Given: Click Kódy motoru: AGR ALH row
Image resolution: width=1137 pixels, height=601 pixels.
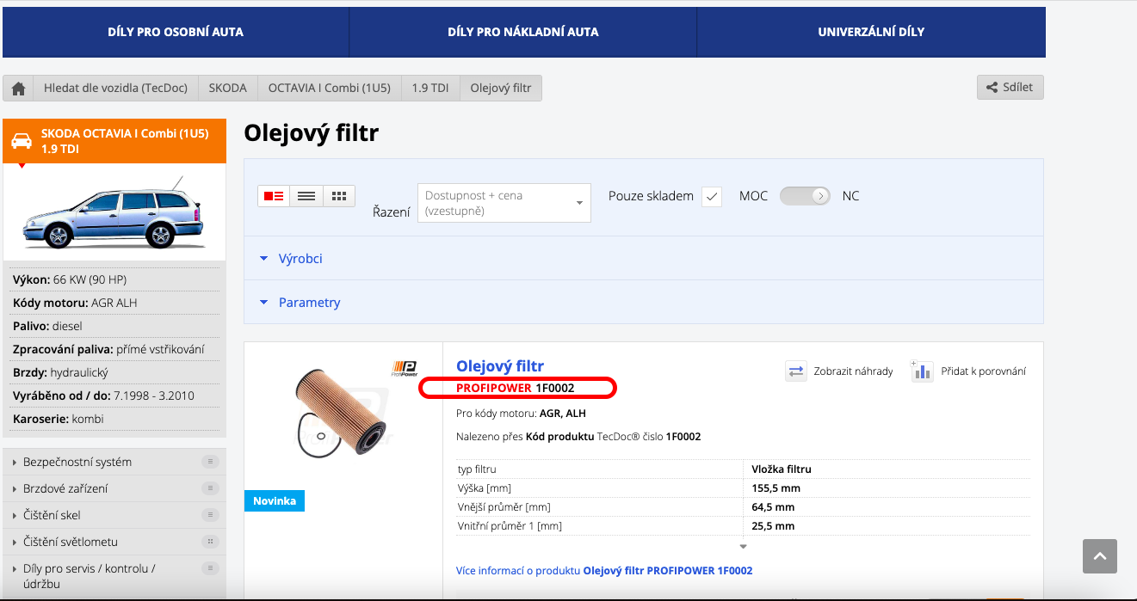Looking at the screenshot, I should tap(114, 303).
